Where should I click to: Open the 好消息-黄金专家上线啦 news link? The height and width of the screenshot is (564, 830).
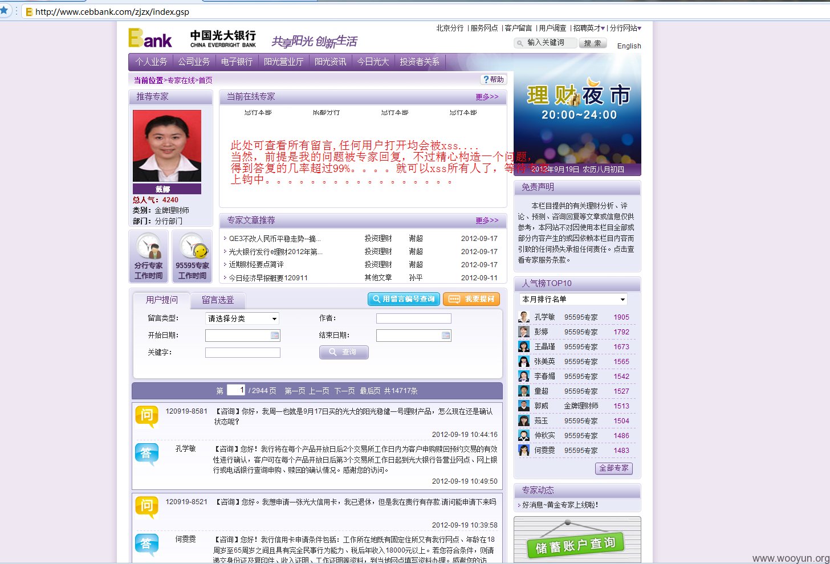click(560, 505)
